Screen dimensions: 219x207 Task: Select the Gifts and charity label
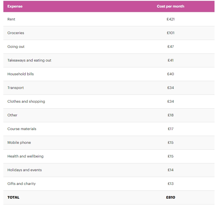(x=21, y=184)
